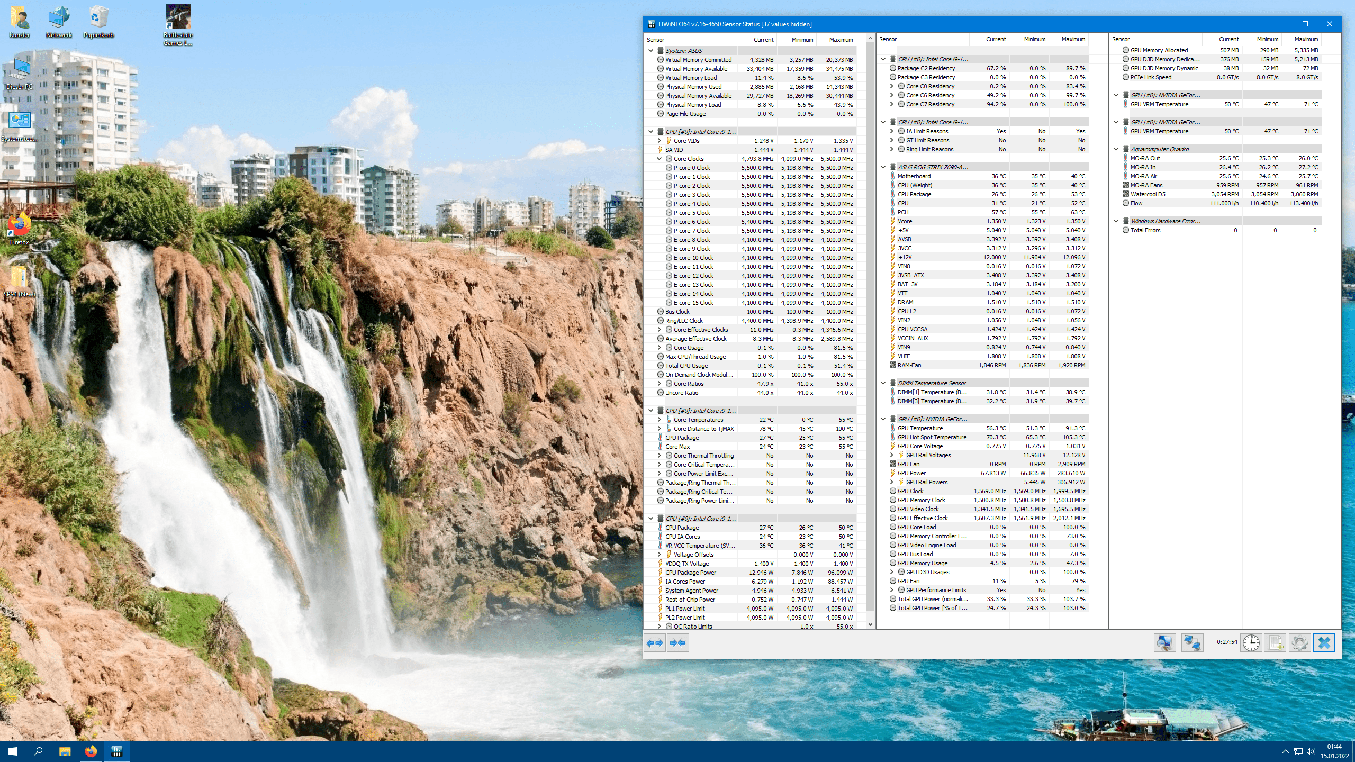Image resolution: width=1355 pixels, height=762 pixels.
Task: Click the middle panel's Maximum column header
Action: pyautogui.click(x=1069, y=39)
